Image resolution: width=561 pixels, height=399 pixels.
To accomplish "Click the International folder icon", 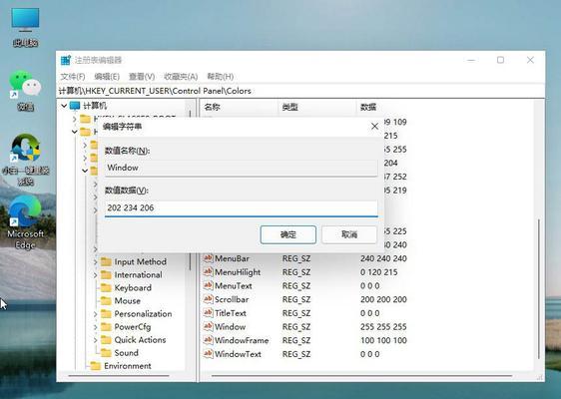I will pyautogui.click(x=106, y=274).
